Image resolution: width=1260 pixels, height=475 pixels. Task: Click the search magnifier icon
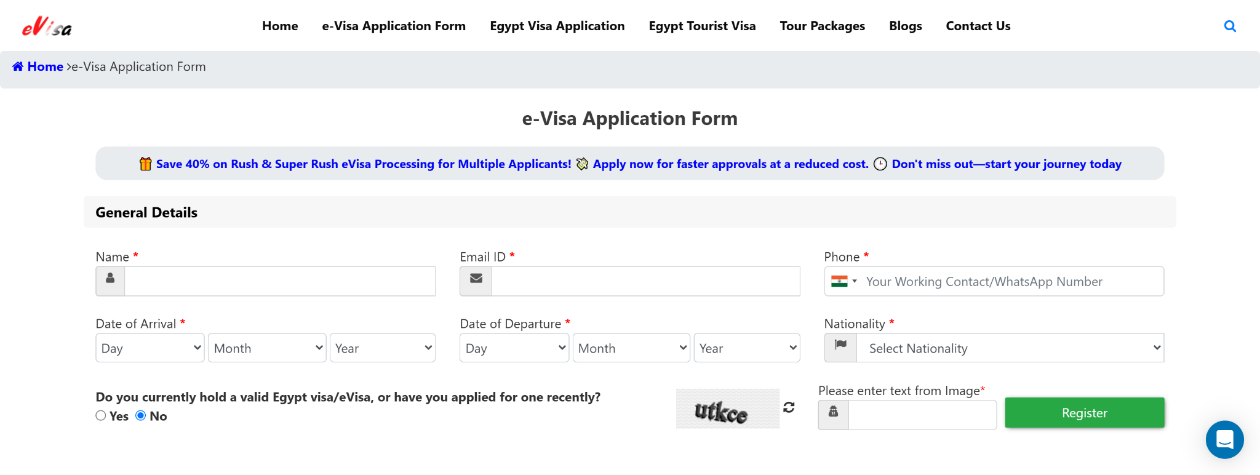(x=1230, y=26)
